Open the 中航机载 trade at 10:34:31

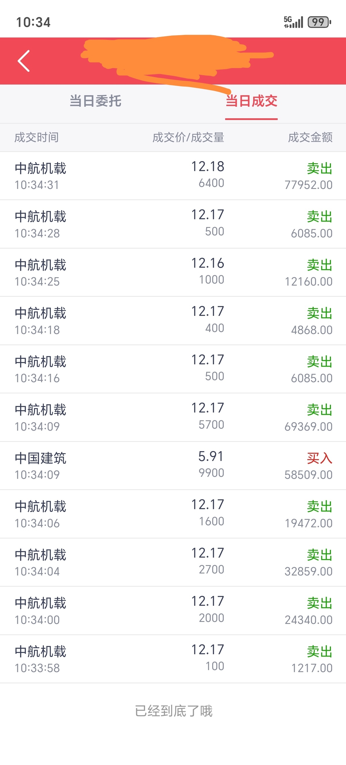[x=173, y=176]
